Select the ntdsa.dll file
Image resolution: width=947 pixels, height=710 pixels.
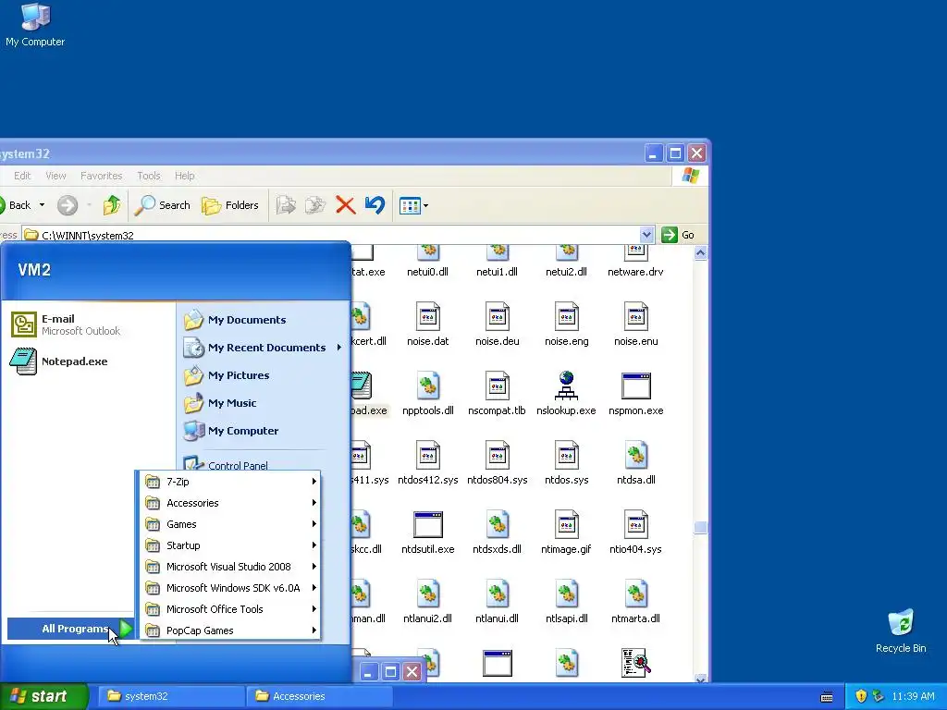pyautogui.click(x=635, y=463)
